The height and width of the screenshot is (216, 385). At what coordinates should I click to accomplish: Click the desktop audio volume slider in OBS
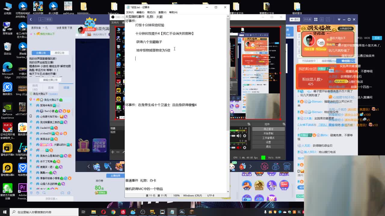coord(233,136)
